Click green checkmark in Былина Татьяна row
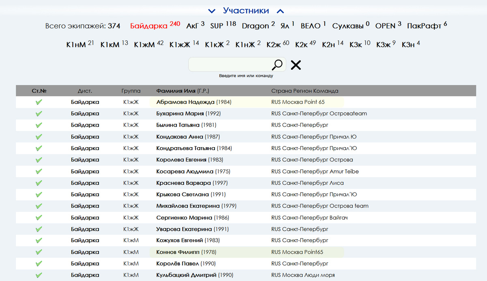This screenshot has width=487, height=281. click(x=39, y=125)
